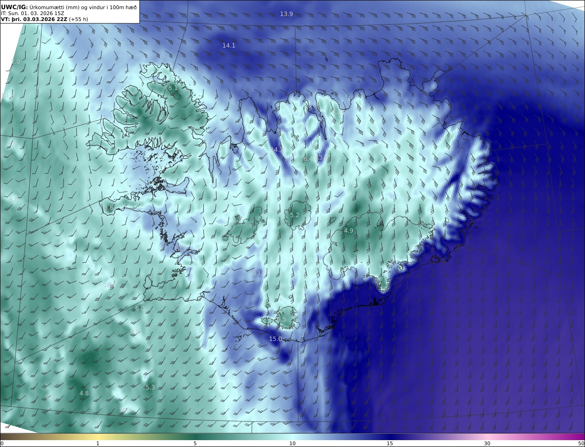Click the 4.9 value on Vatnajökull
The image size is (585, 447).
point(349,231)
